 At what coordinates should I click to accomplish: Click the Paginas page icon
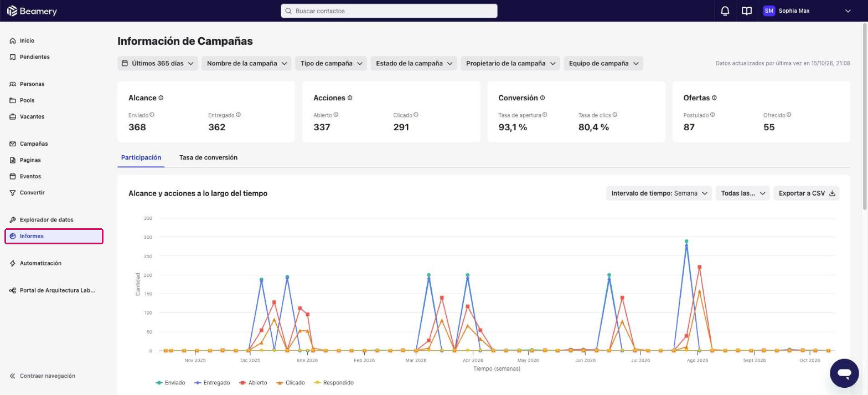(13, 160)
